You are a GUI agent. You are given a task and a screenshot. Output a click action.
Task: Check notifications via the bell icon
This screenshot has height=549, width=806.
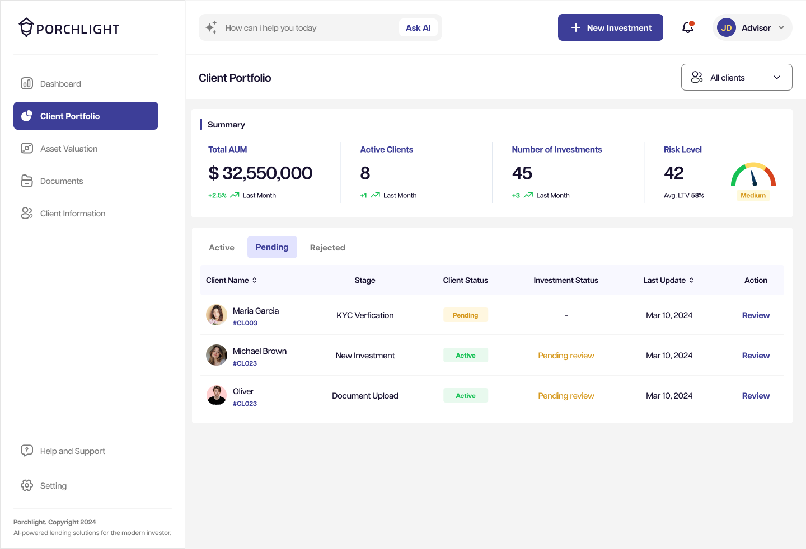[x=688, y=27]
